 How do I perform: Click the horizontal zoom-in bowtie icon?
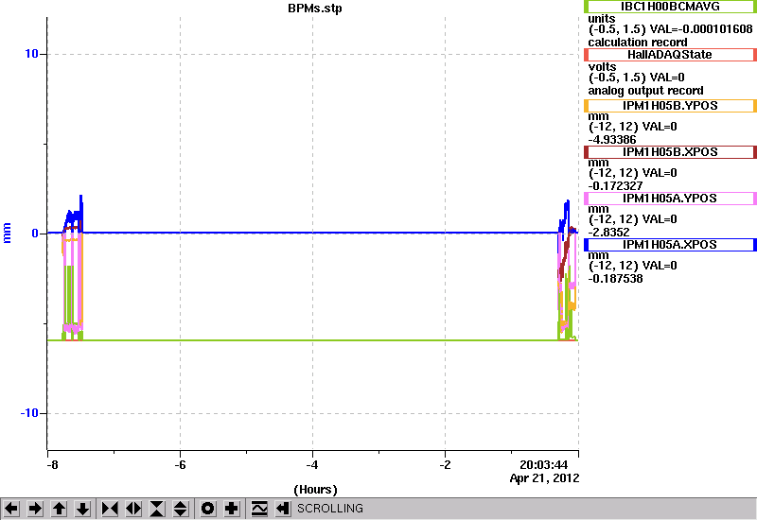coord(110,509)
